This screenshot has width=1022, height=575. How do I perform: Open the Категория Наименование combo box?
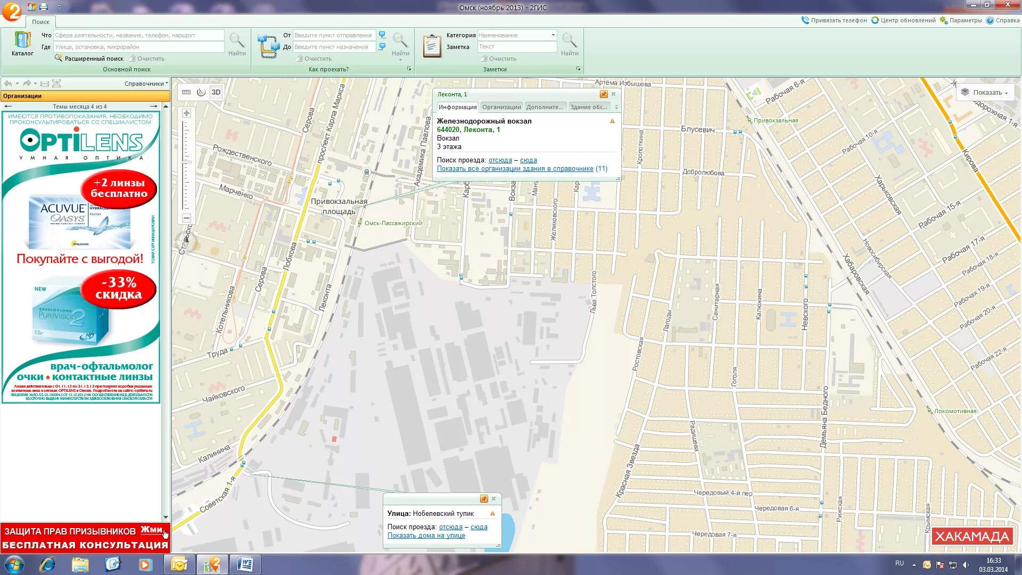(x=517, y=35)
